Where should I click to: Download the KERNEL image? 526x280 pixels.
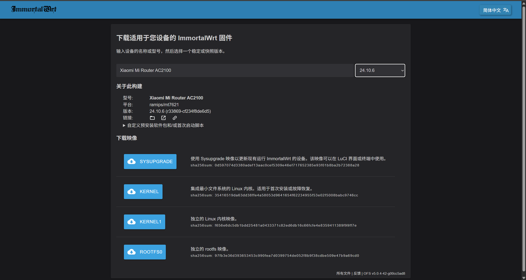point(143,192)
